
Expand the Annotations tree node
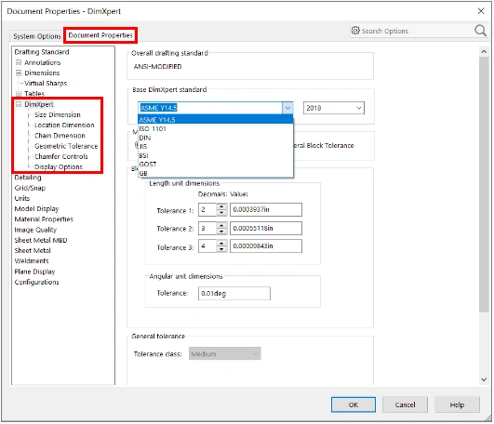coord(19,62)
